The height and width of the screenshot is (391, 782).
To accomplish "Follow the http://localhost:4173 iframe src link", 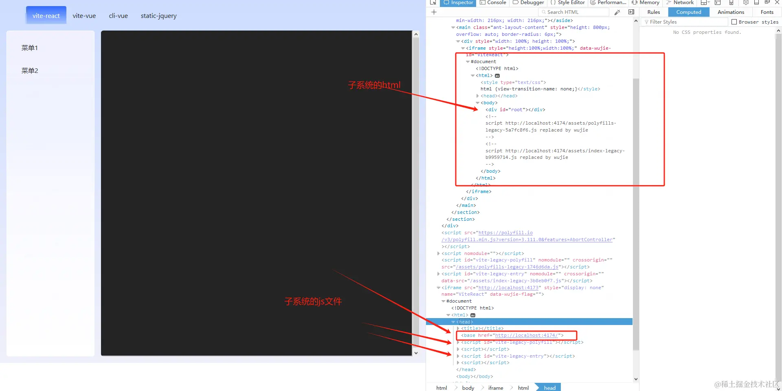I will tap(509, 288).
